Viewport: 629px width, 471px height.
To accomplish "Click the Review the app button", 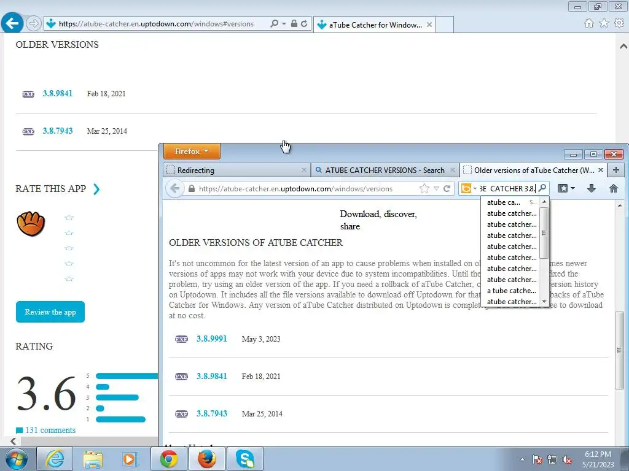I will pyautogui.click(x=50, y=312).
